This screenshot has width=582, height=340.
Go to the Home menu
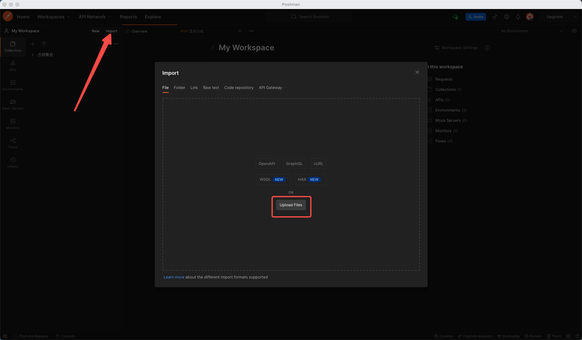[23, 17]
